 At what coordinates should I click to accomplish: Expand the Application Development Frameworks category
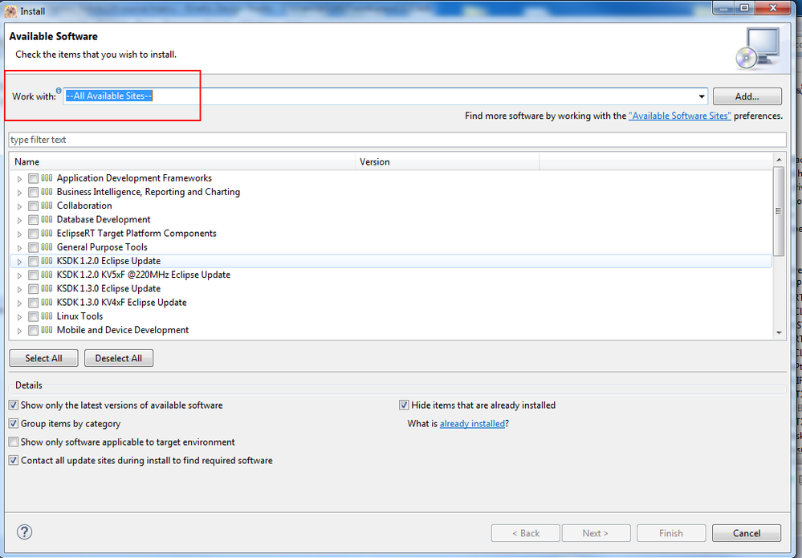click(x=19, y=179)
